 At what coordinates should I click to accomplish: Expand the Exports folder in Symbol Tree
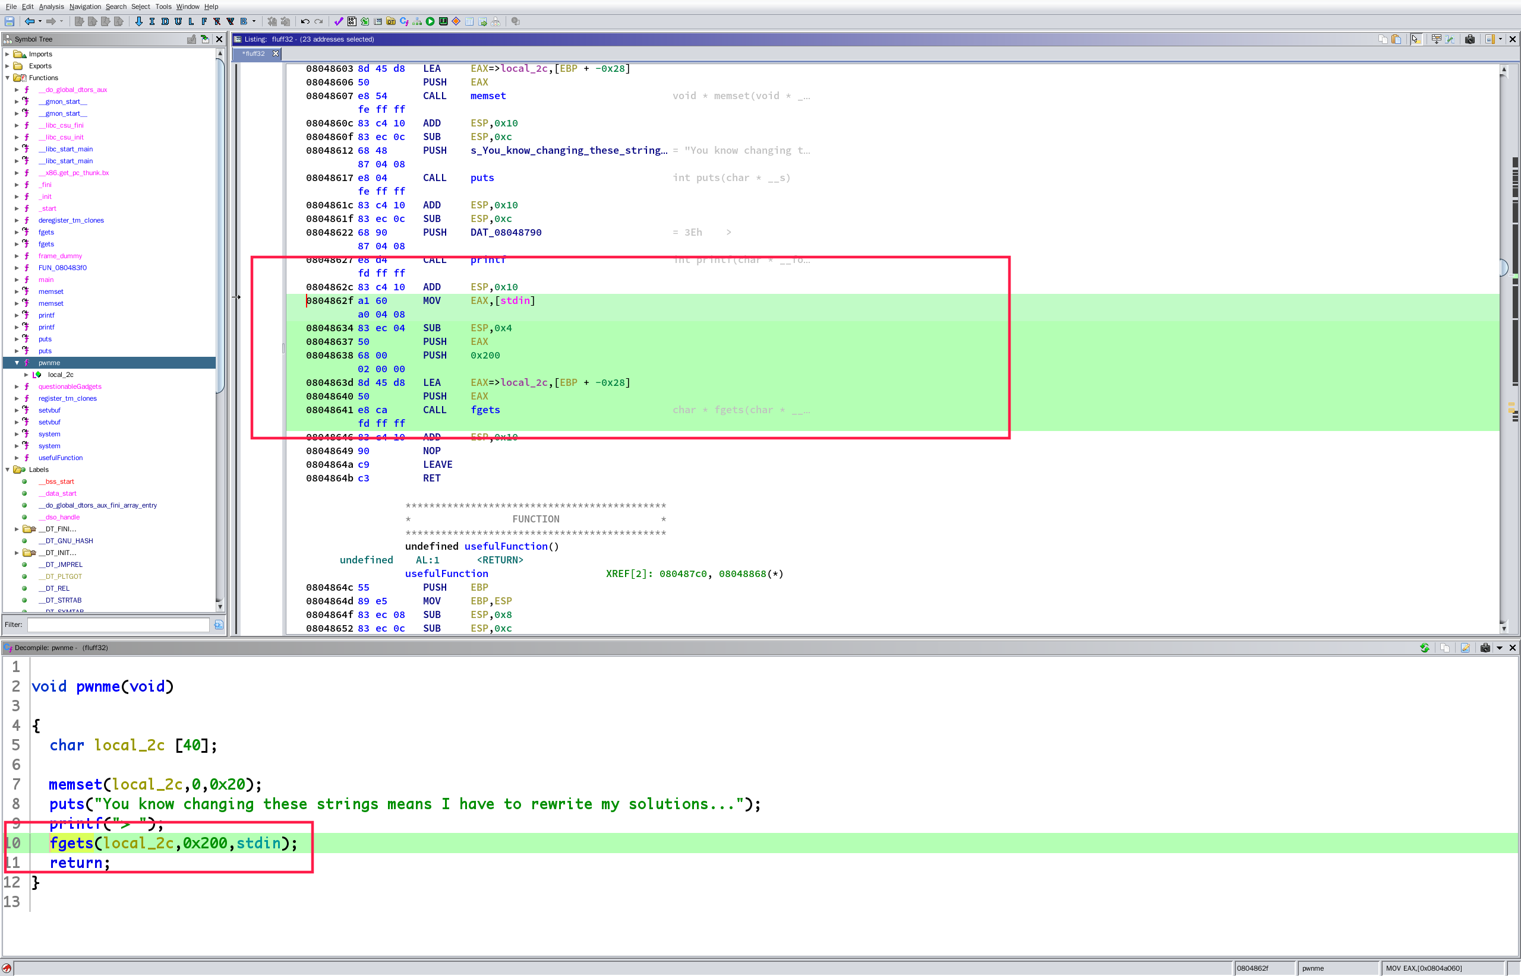coord(8,66)
